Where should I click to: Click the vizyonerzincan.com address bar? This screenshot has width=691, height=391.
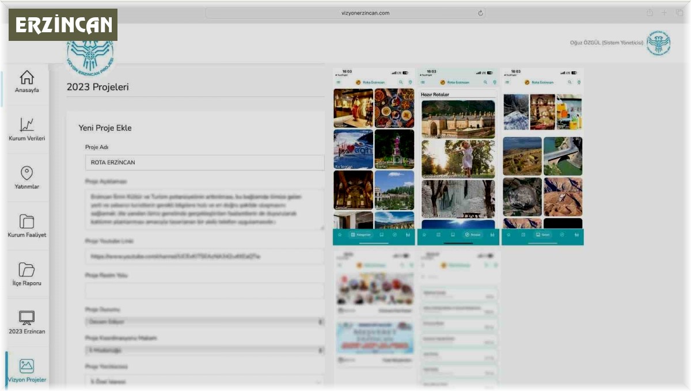(345, 13)
